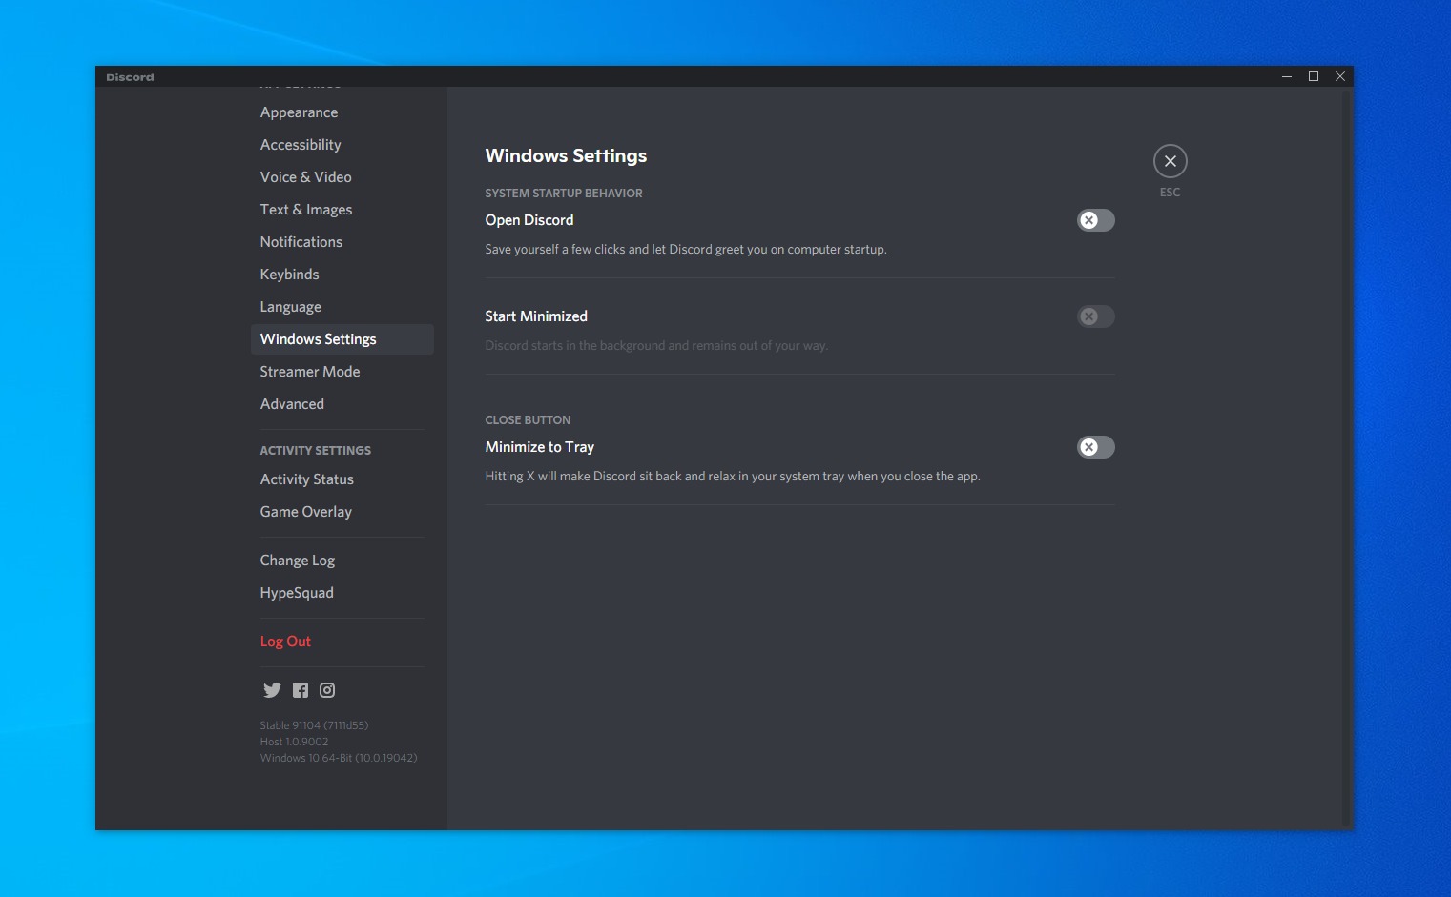This screenshot has height=897, width=1451.
Task: Click the Open Discord setting label
Action: 529,220
